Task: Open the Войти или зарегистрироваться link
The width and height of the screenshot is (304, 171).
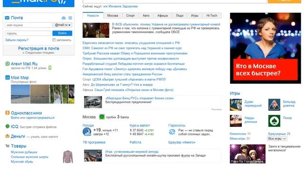Action: tap(33, 118)
